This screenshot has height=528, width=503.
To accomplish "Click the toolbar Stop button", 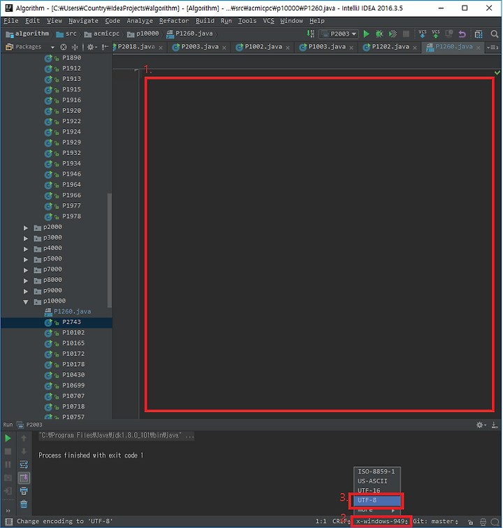I will 407,34.
